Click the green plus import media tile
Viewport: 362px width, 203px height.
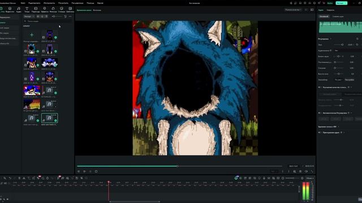(x=32, y=35)
